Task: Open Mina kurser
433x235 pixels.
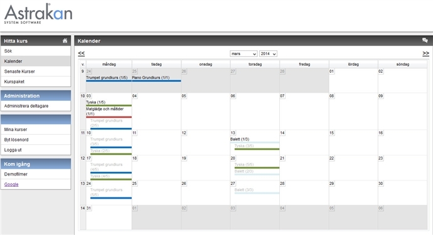Action: pos(36,129)
